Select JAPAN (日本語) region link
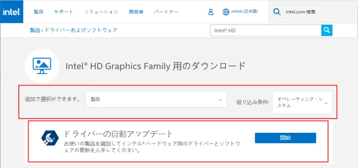The image size is (358, 168). (x=244, y=12)
